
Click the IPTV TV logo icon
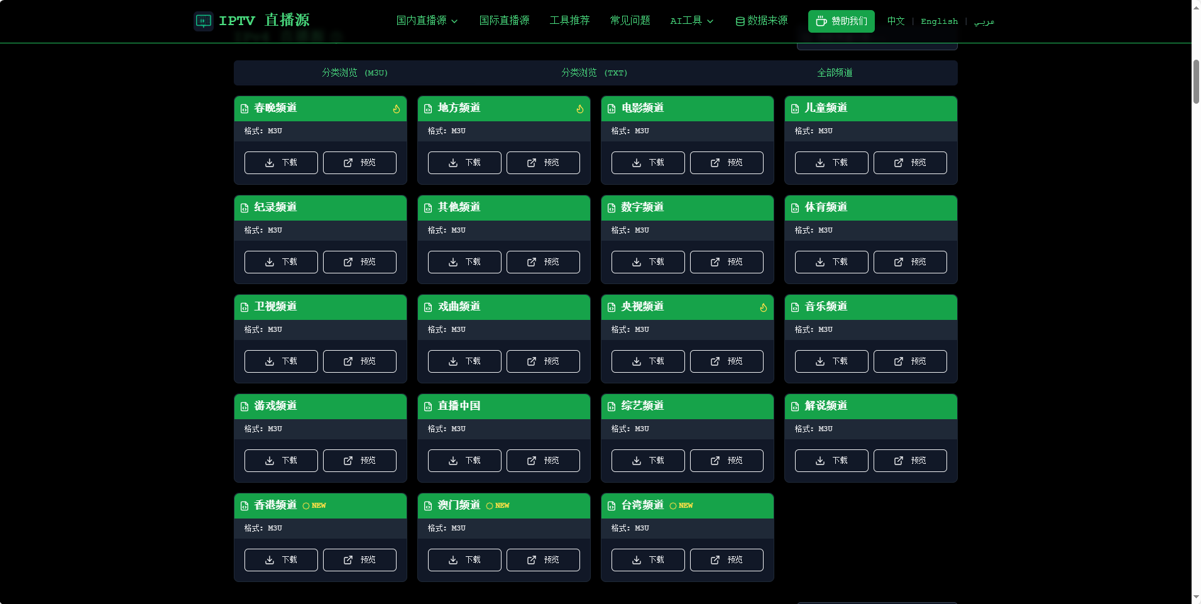pyautogui.click(x=202, y=21)
